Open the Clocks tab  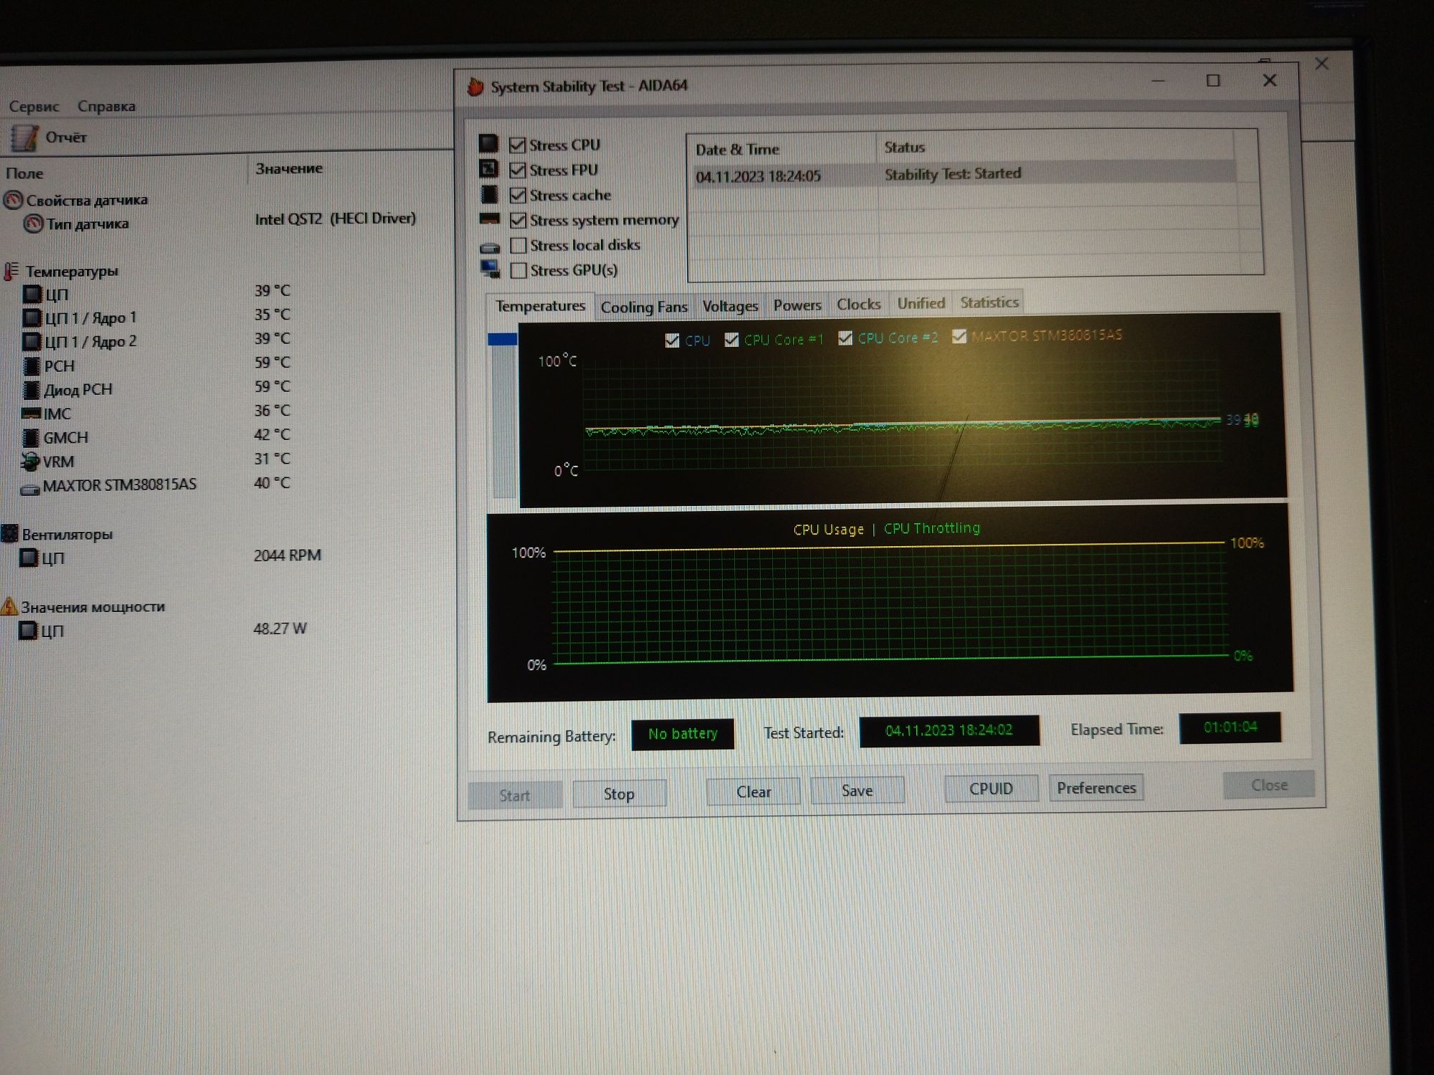(858, 304)
